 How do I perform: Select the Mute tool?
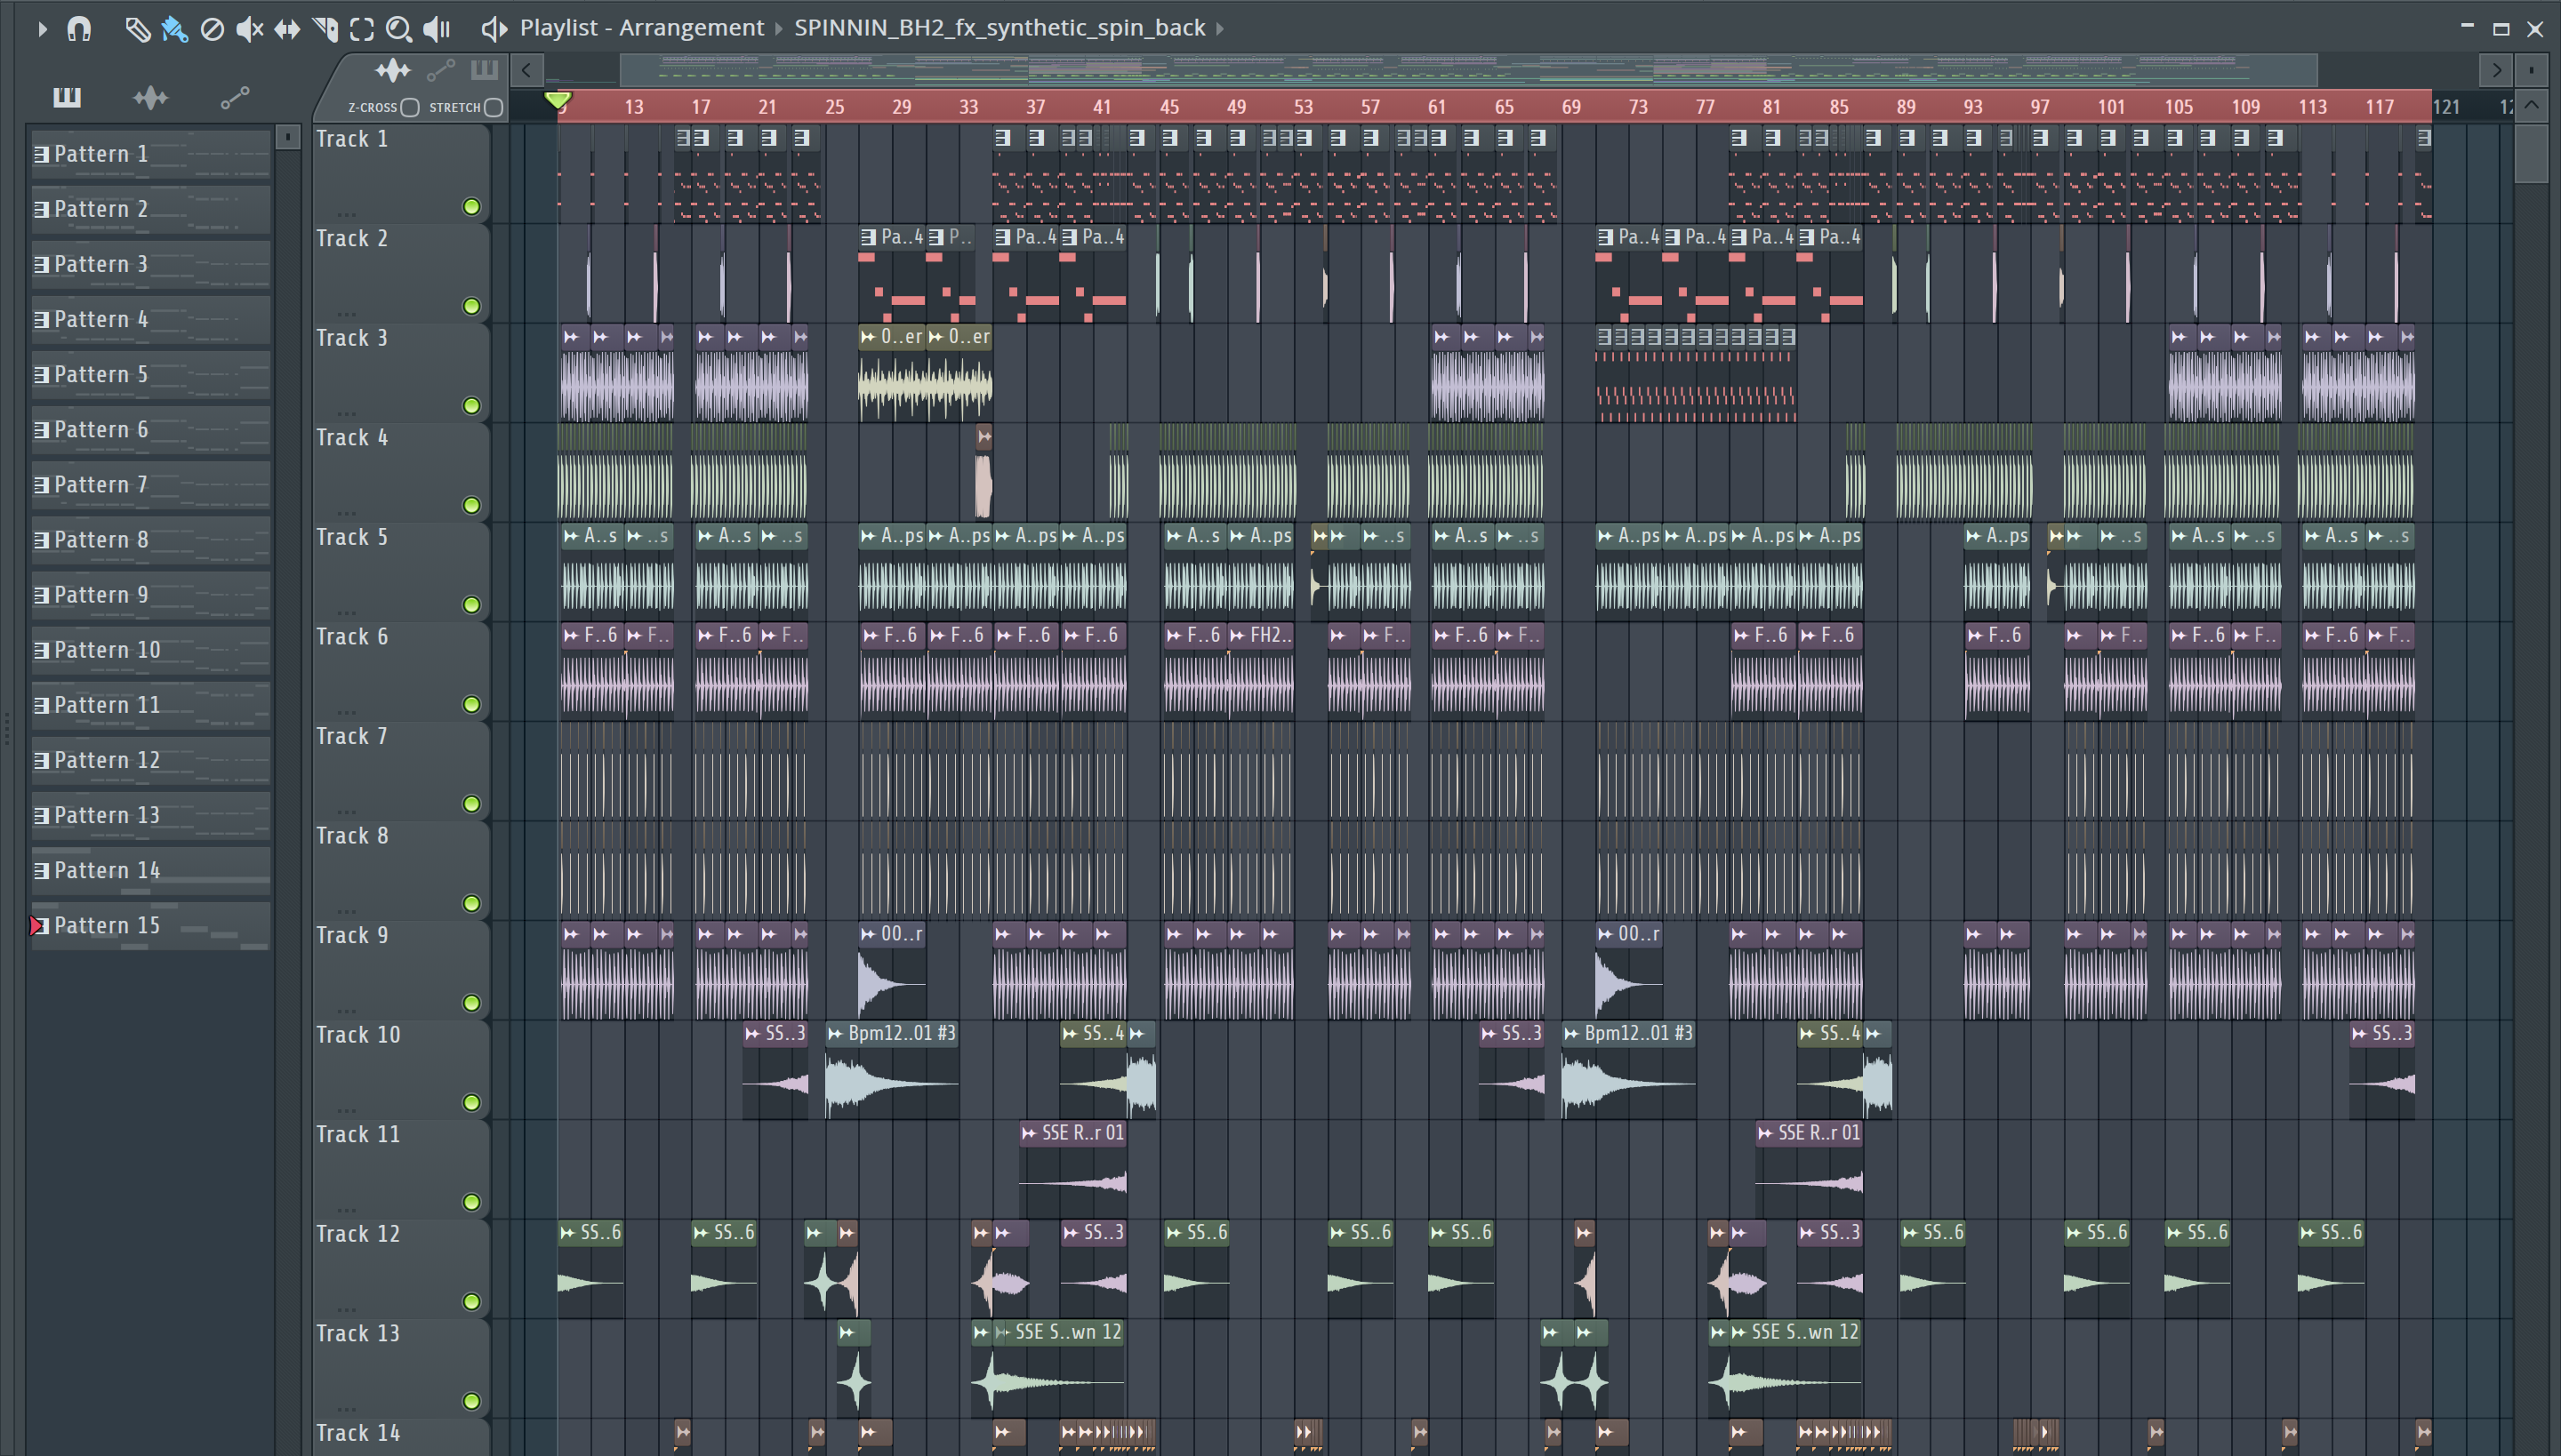coord(249,29)
